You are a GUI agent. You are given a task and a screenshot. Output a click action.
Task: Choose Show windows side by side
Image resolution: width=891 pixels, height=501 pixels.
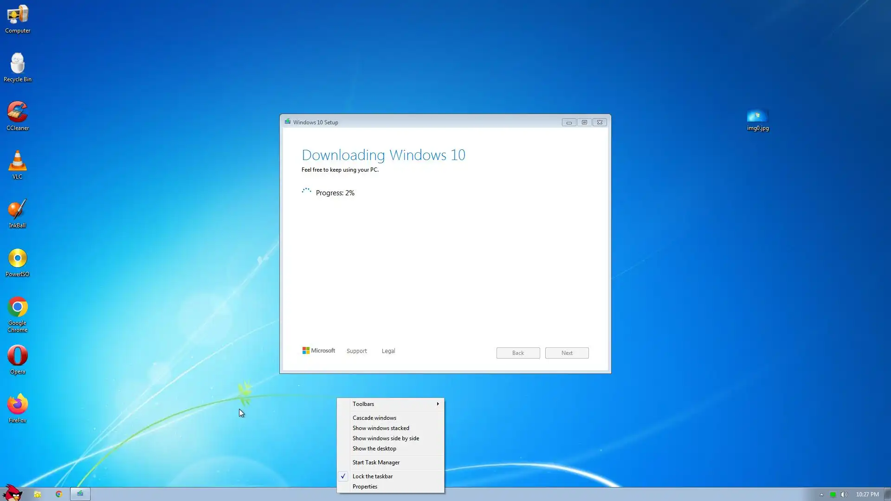point(385,438)
